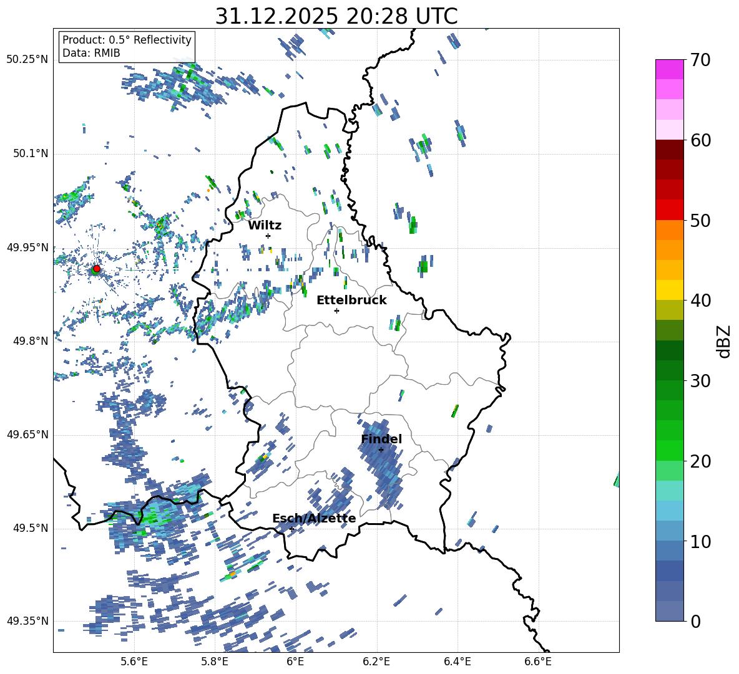Click the 50 value on the colorbar
This screenshot has width=739, height=674.
point(700,221)
